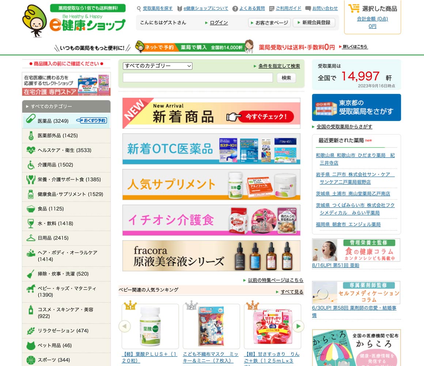
Task: Open the すべてのカテゴリー dropdown
Action: pos(158,66)
